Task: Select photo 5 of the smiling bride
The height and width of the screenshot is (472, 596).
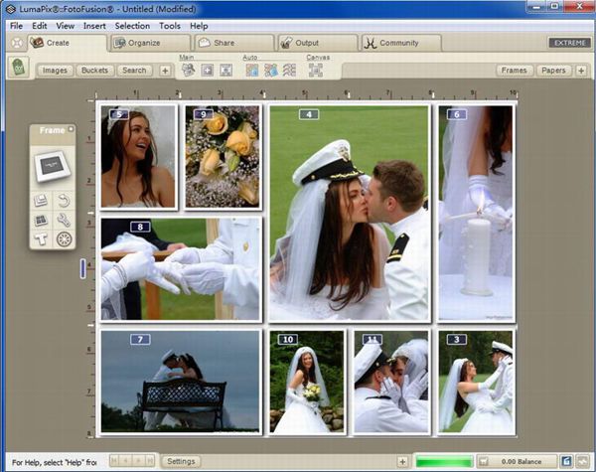Action: pos(138,156)
